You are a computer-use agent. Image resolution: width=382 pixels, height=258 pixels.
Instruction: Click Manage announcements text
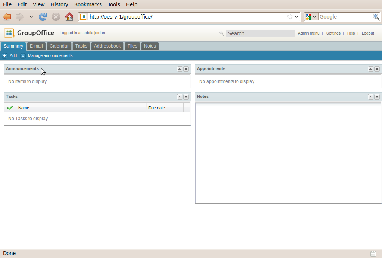pos(50,56)
